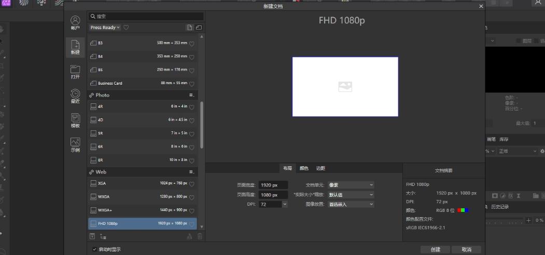Viewport: 545px width, 255px height.
Task: Click the preset list scroll-up arrow
Action: coord(202,36)
